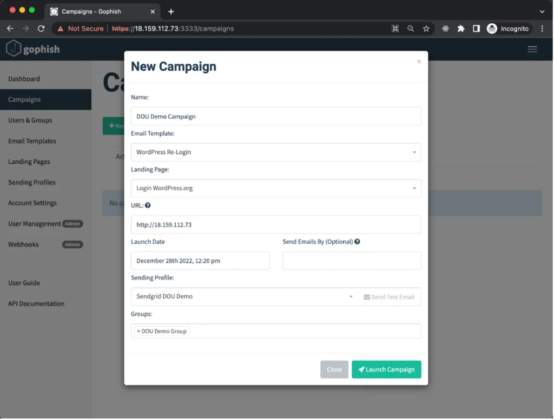Open User Management admin page
Screen dimensions: 554x419
[x=34, y=223]
